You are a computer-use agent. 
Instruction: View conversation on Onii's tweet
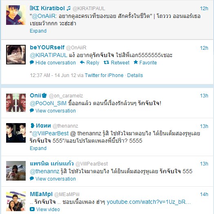pyautogui.click(x=55, y=111)
